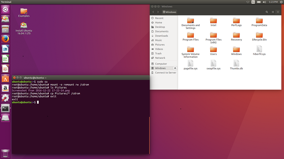Screen dimensions: 284x159
Task: Click the terminal window scrollbar
Action: [x=149, y=135]
